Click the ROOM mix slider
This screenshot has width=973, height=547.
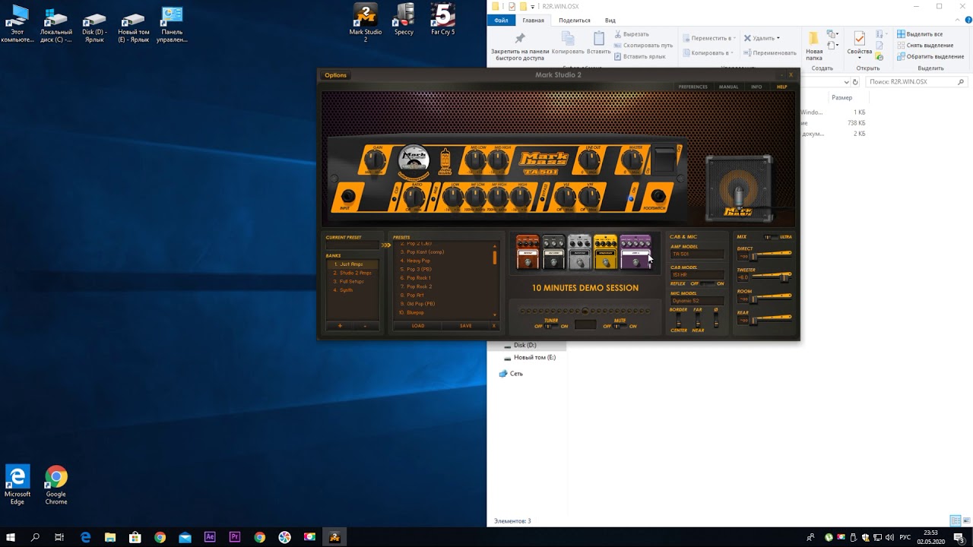pos(772,299)
